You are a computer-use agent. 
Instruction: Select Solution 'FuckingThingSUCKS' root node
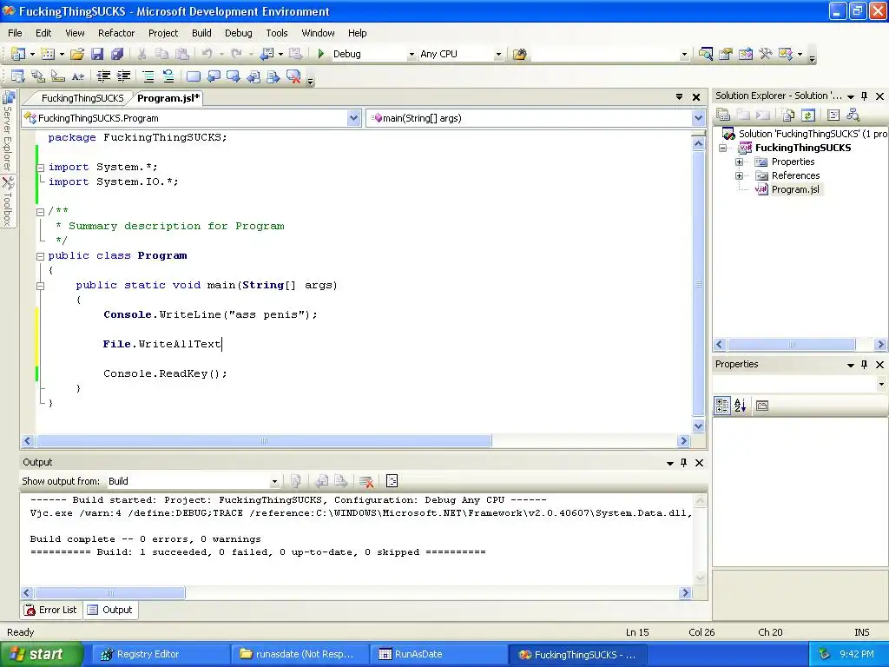click(x=805, y=134)
